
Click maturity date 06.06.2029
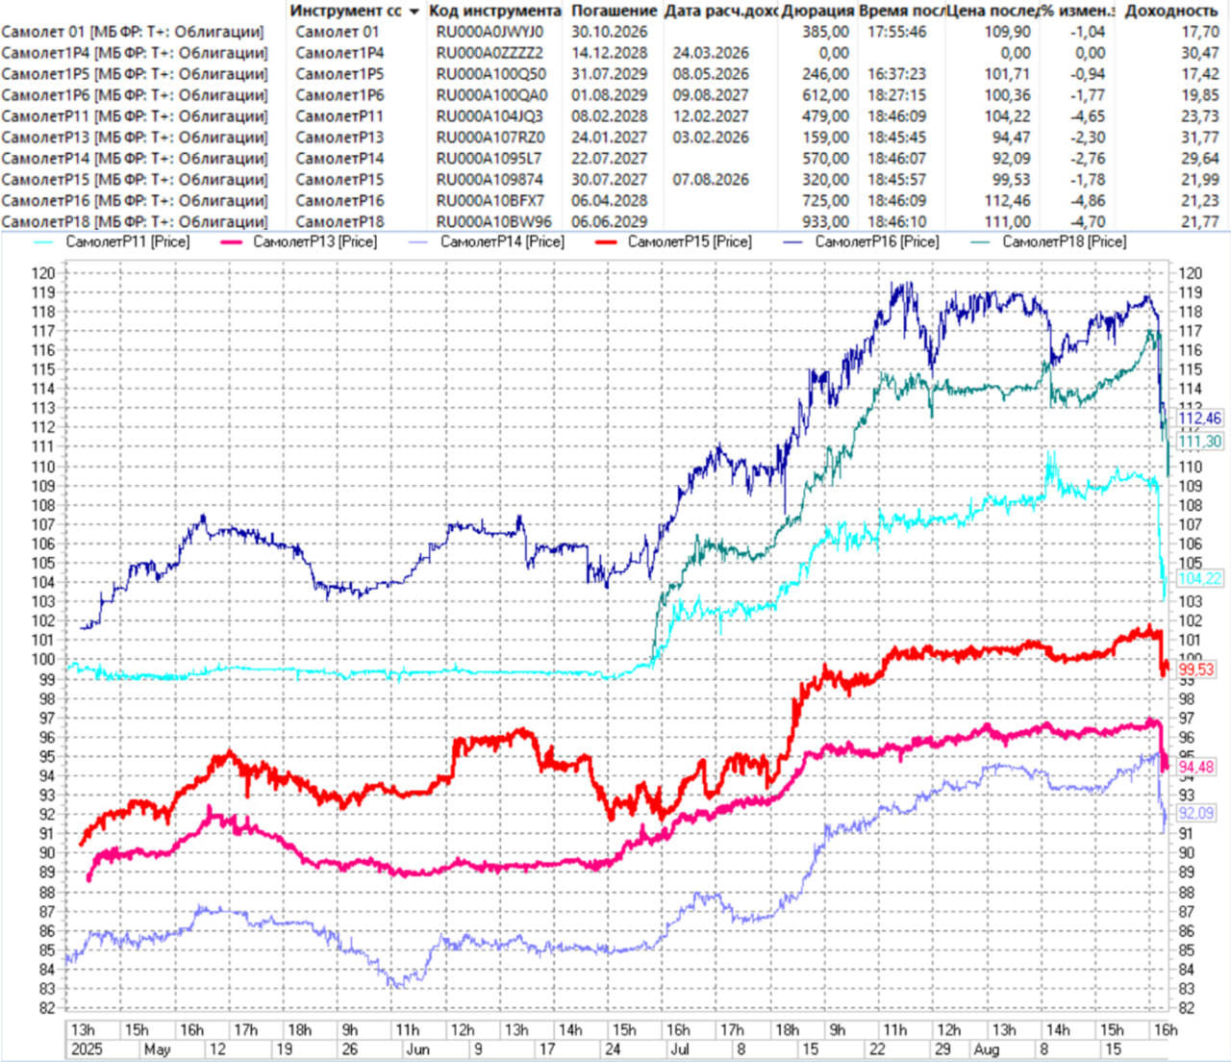pos(610,222)
